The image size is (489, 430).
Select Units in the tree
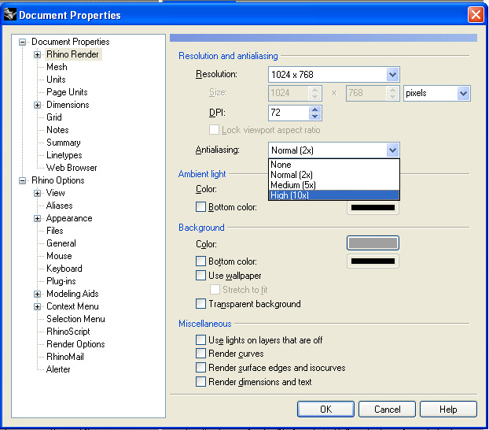[56, 80]
